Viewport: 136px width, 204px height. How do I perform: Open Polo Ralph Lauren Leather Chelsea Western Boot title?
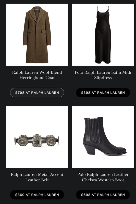[103, 177]
